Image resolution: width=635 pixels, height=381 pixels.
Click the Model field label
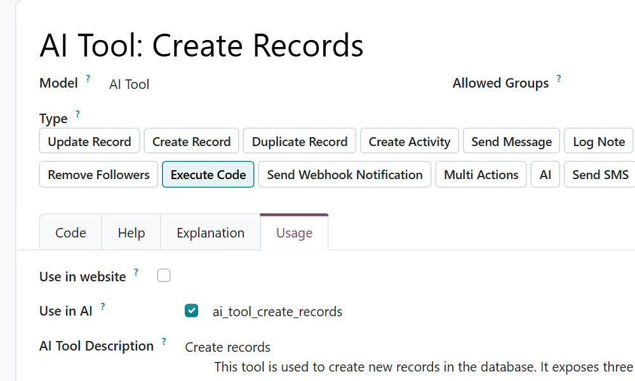58,83
